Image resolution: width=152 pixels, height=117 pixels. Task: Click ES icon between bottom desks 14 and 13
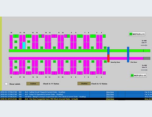click(x=42, y=62)
